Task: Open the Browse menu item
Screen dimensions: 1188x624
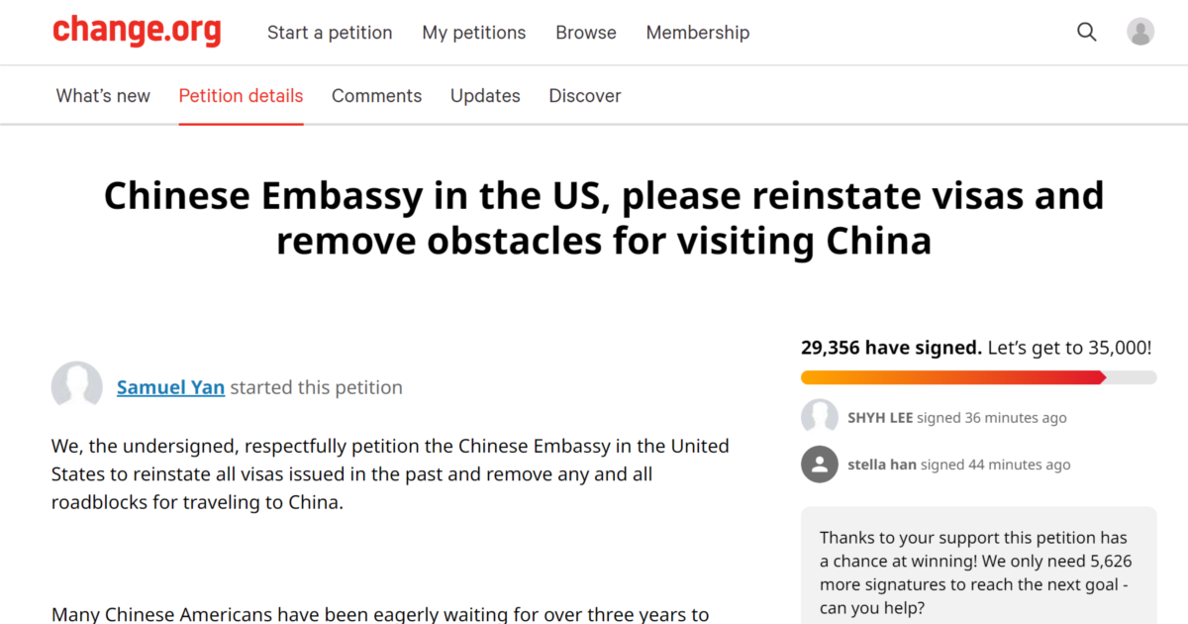Action: [586, 33]
